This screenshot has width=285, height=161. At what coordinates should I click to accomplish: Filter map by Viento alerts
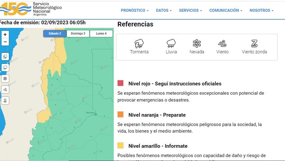point(5,89)
